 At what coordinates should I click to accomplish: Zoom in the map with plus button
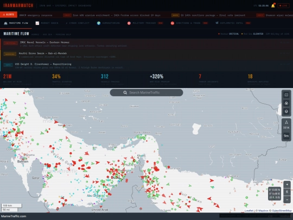click(287, 185)
